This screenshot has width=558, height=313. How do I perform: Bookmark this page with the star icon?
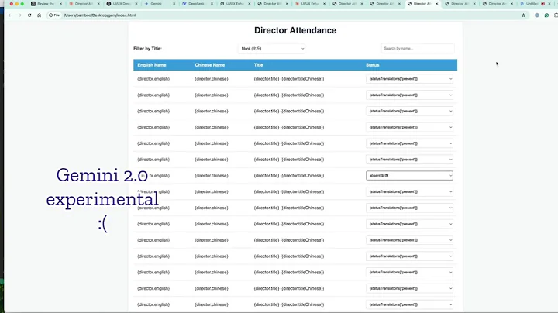(x=523, y=15)
